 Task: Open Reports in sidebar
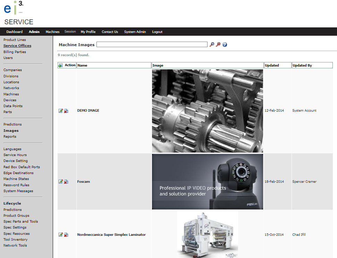[10, 137]
